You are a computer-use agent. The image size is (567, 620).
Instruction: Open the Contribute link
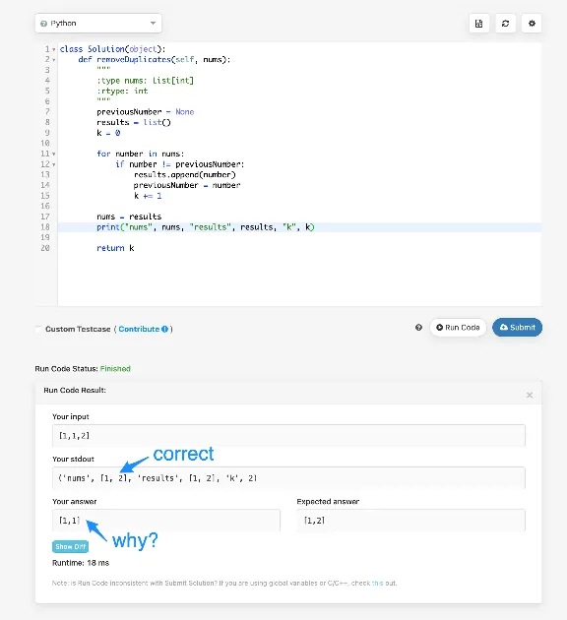(139, 329)
